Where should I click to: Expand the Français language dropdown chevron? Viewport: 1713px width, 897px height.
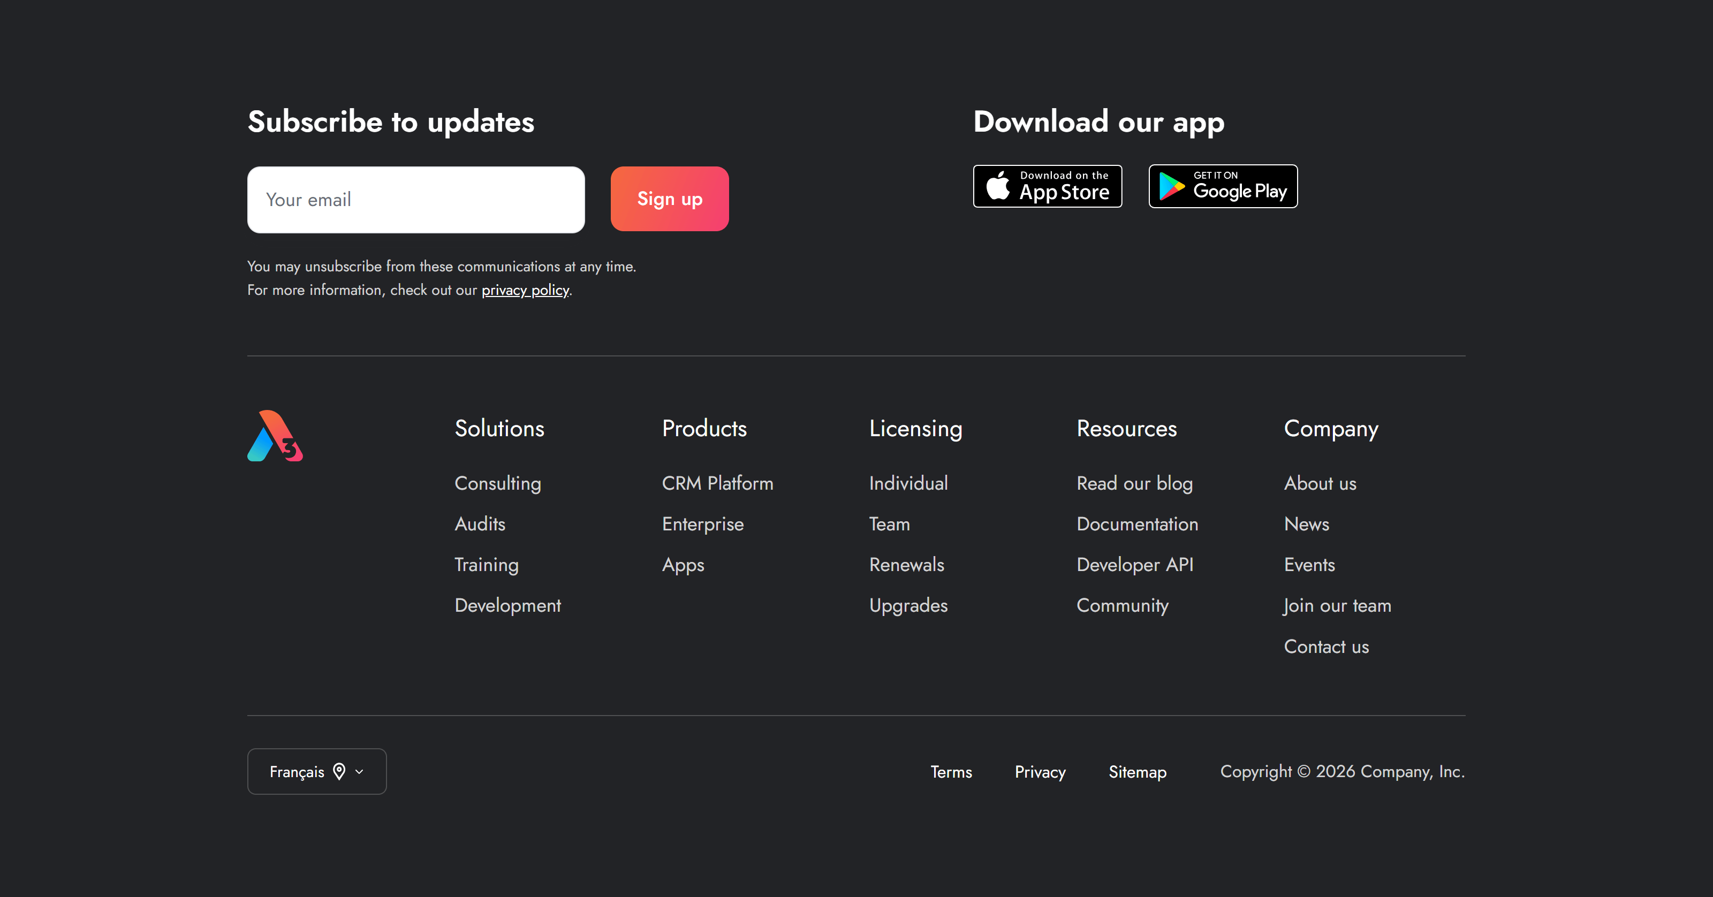[x=360, y=771]
